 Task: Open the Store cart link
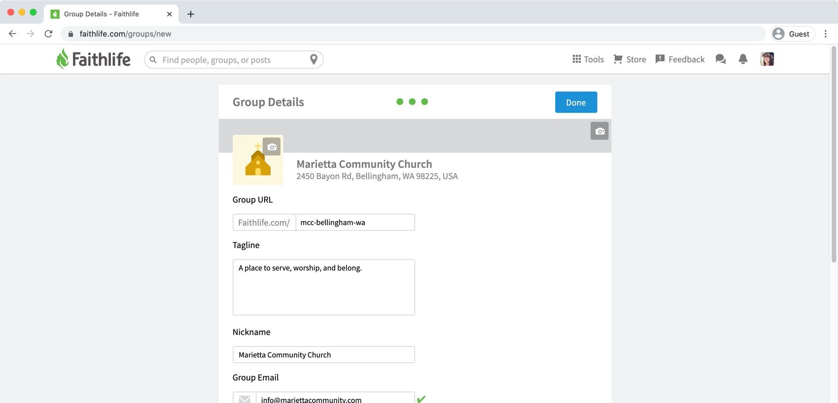[629, 59]
